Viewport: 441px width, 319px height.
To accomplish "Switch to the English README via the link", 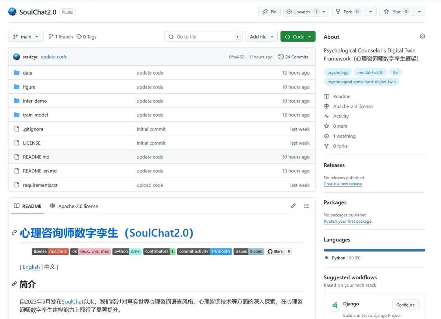I will click(x=31, y=267).
